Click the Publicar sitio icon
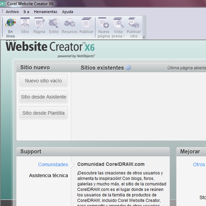This screenshot has height=206, width=206. tap(134, 23)
